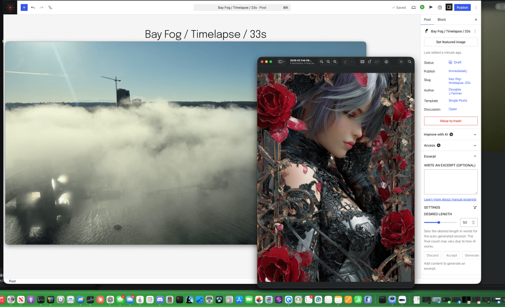This screenshot has height=307, width=505.
Task: Click the Jetpack green icon in the top bar
Action: [422, 7]
